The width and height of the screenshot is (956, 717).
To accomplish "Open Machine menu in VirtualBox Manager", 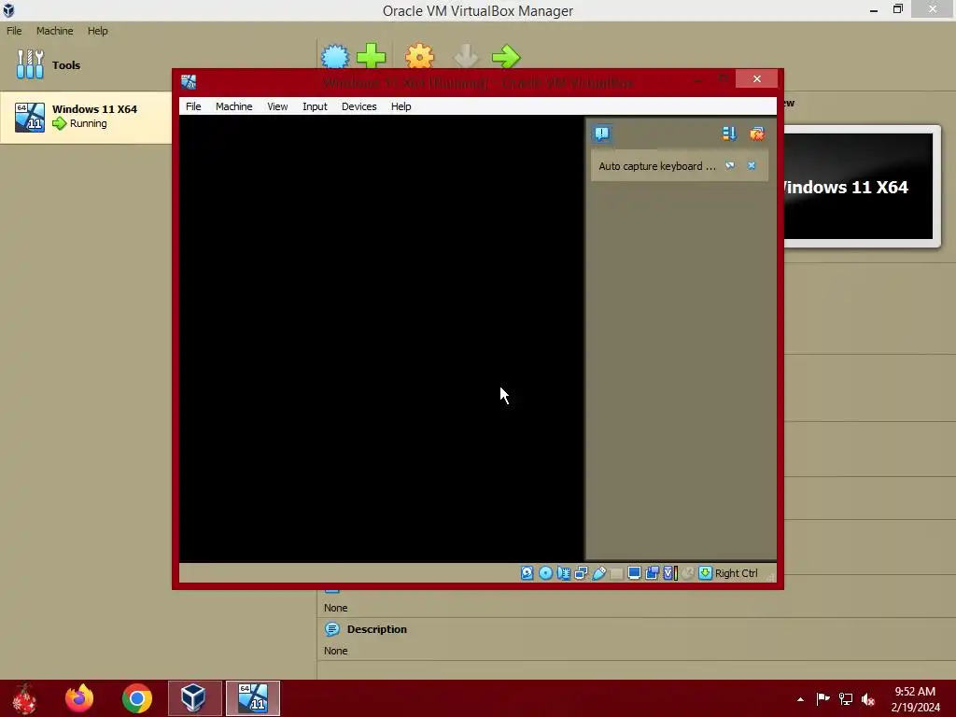I will pos(54,31).
